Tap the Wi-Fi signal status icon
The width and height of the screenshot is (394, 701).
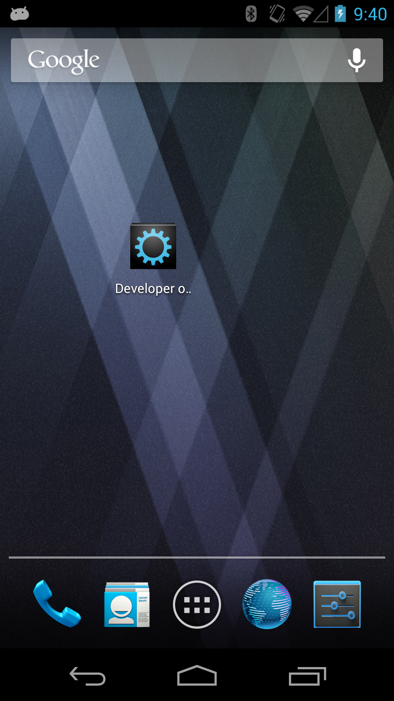(302, 14)
